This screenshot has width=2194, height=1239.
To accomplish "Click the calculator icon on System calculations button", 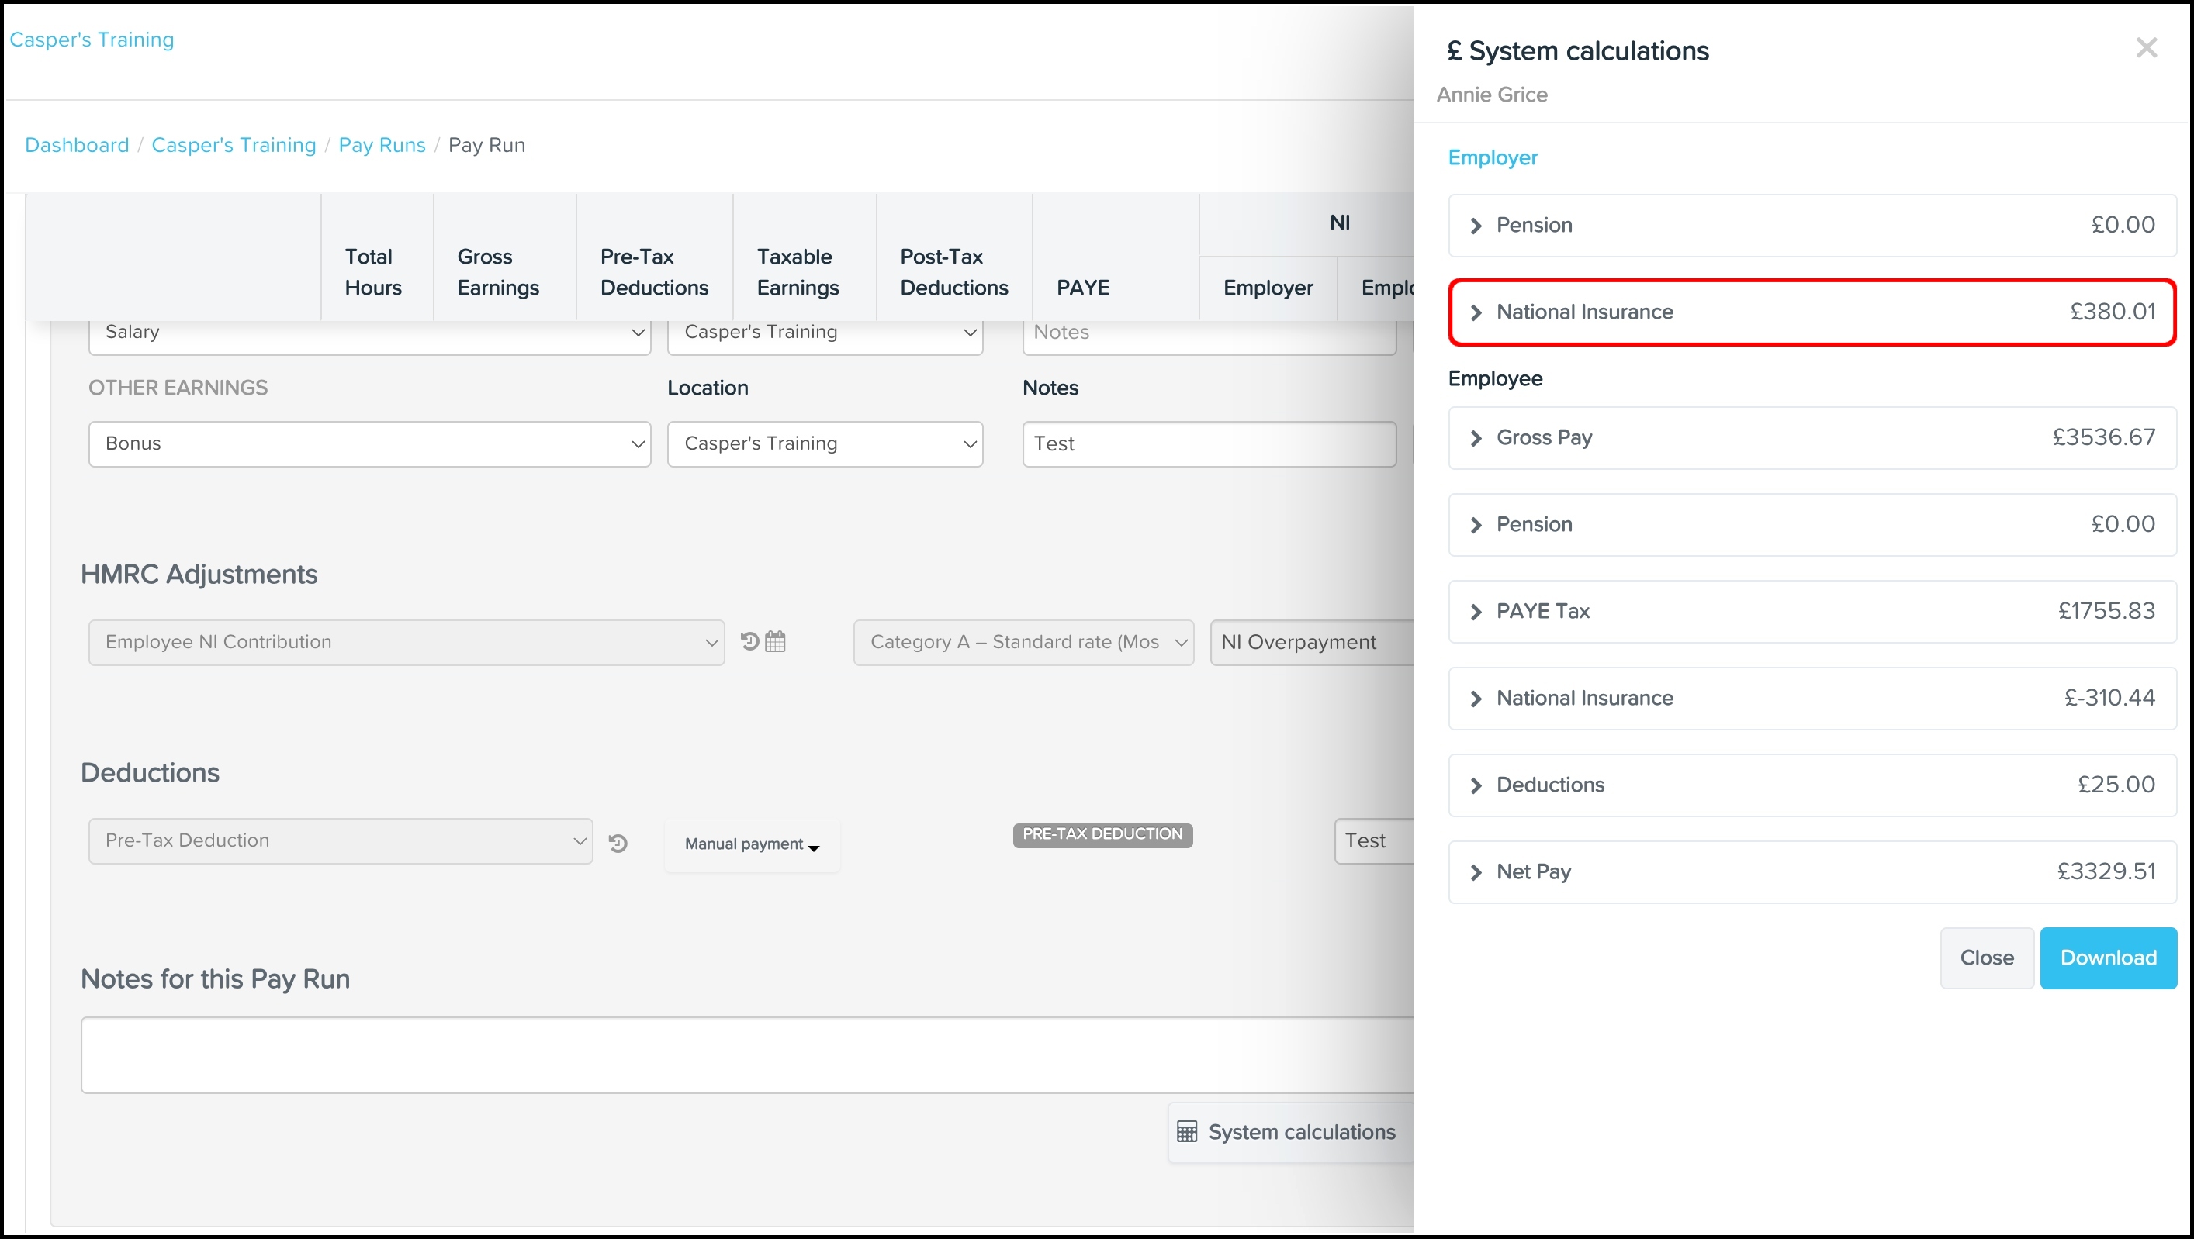I will coord(1186,1131).
